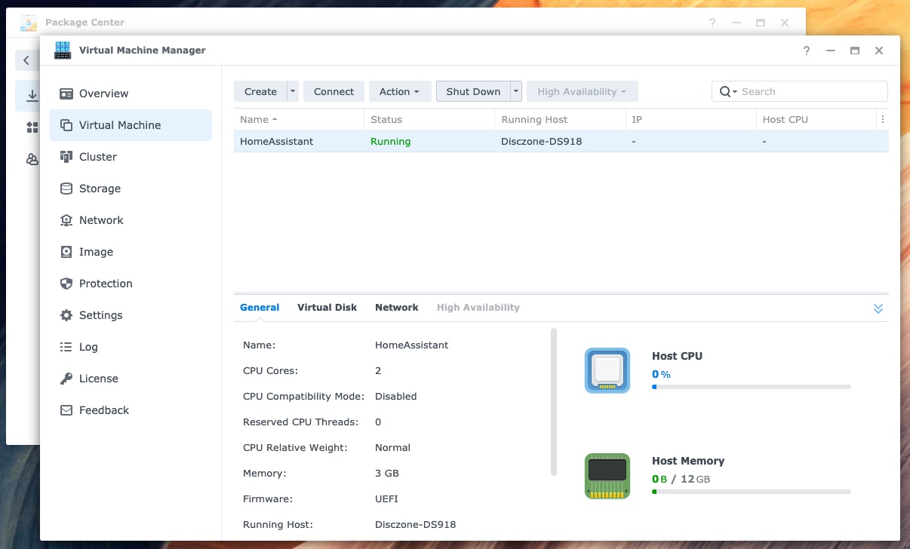Open help in Virtual Machine Manager
The image size is (910, 549).
tap(807, 51)
